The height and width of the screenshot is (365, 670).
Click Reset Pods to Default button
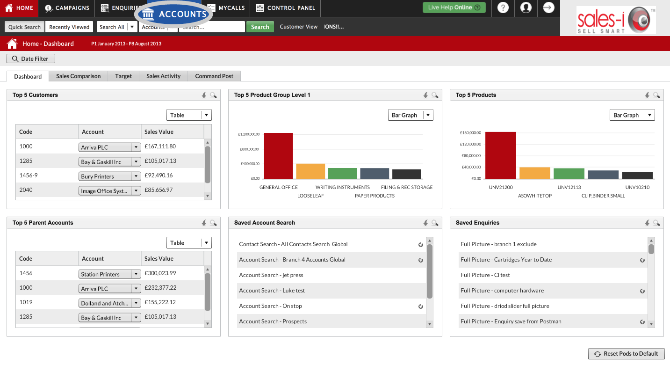coord(626,354)
